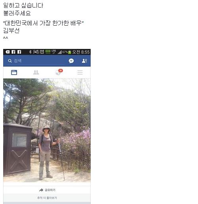
Task: Tap the battery 67% indicator
Action: coord(67,52)
